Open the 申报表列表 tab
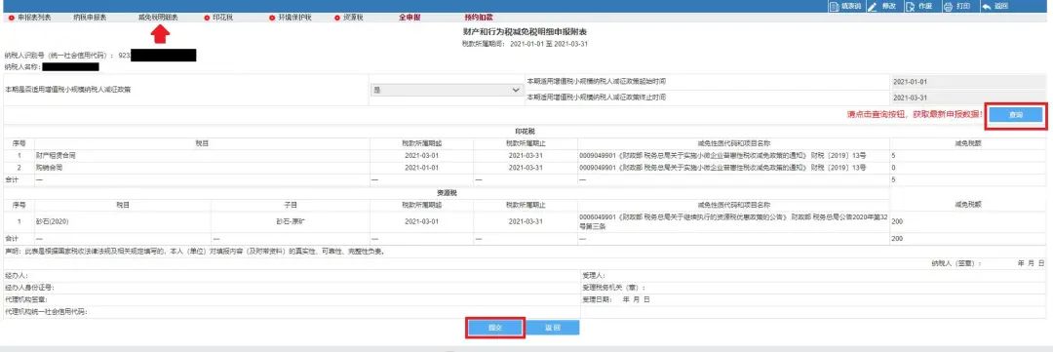The image size is (1053, 352). [x=33, y=18]
